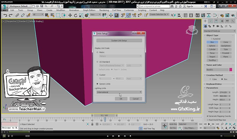Open the All selection filter dropdown

tap(38, 15)
